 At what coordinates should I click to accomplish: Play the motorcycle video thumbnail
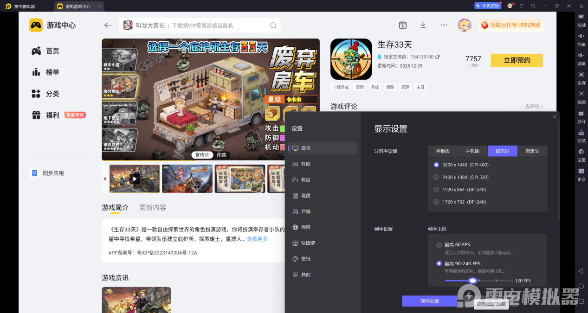135,179
